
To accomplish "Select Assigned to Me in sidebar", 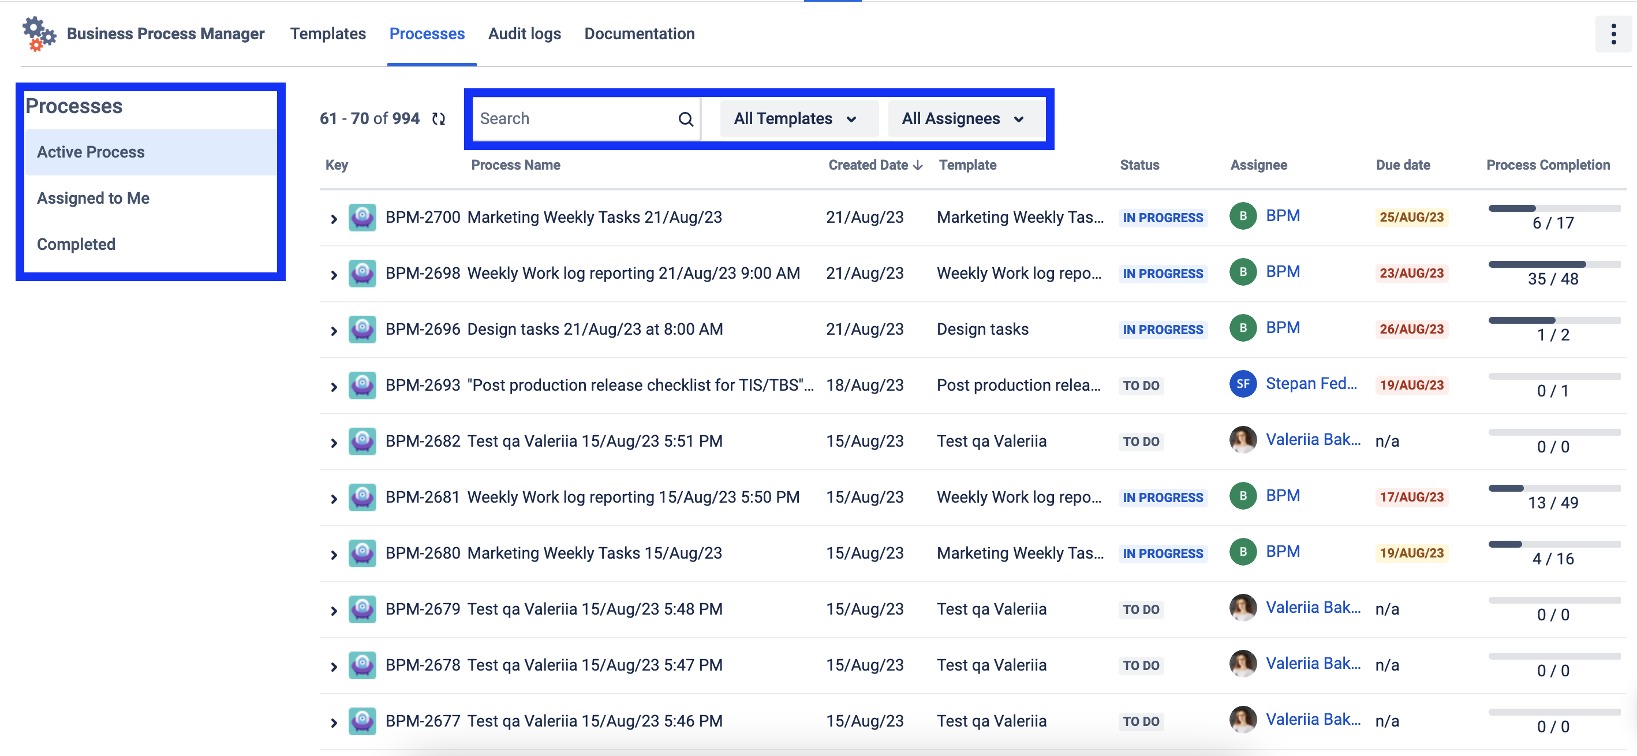I will pyautogui.click(x=94, y=198).
